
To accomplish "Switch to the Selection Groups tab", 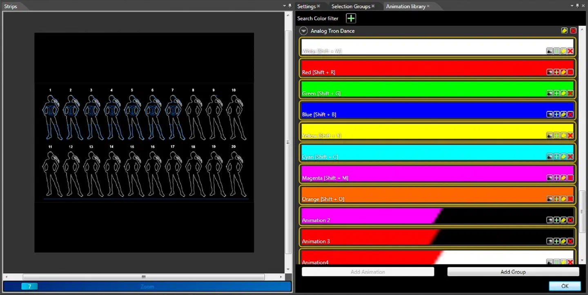I will point(351,6).
